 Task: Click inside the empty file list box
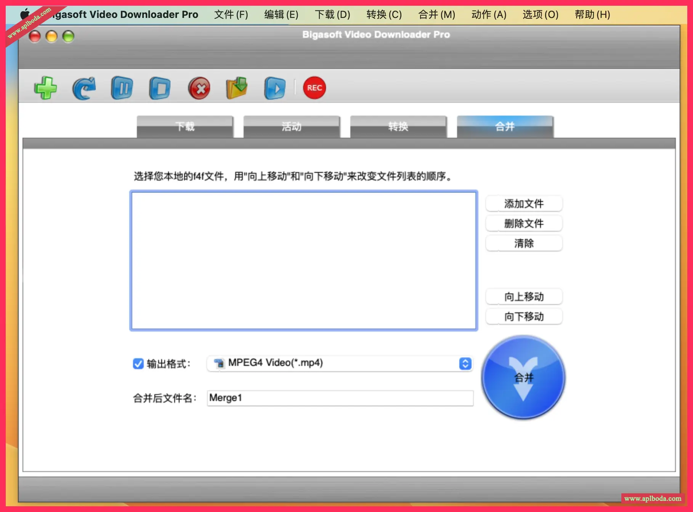coord(303,261)
